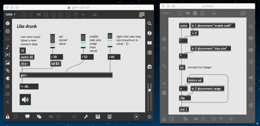Toggle presentation mode in gen~.drunk bottom bar
This screenshot has height=126, width=260.
[27, 117]
